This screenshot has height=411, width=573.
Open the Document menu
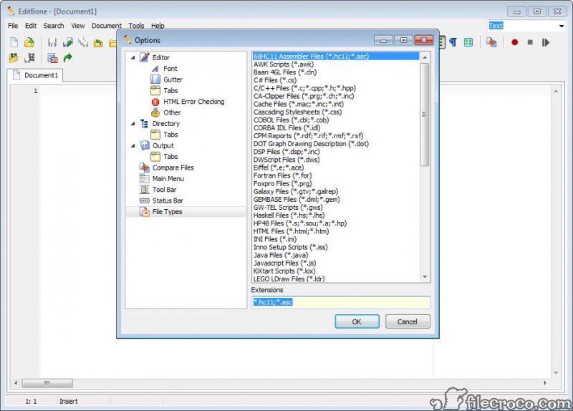coord(106,26)
